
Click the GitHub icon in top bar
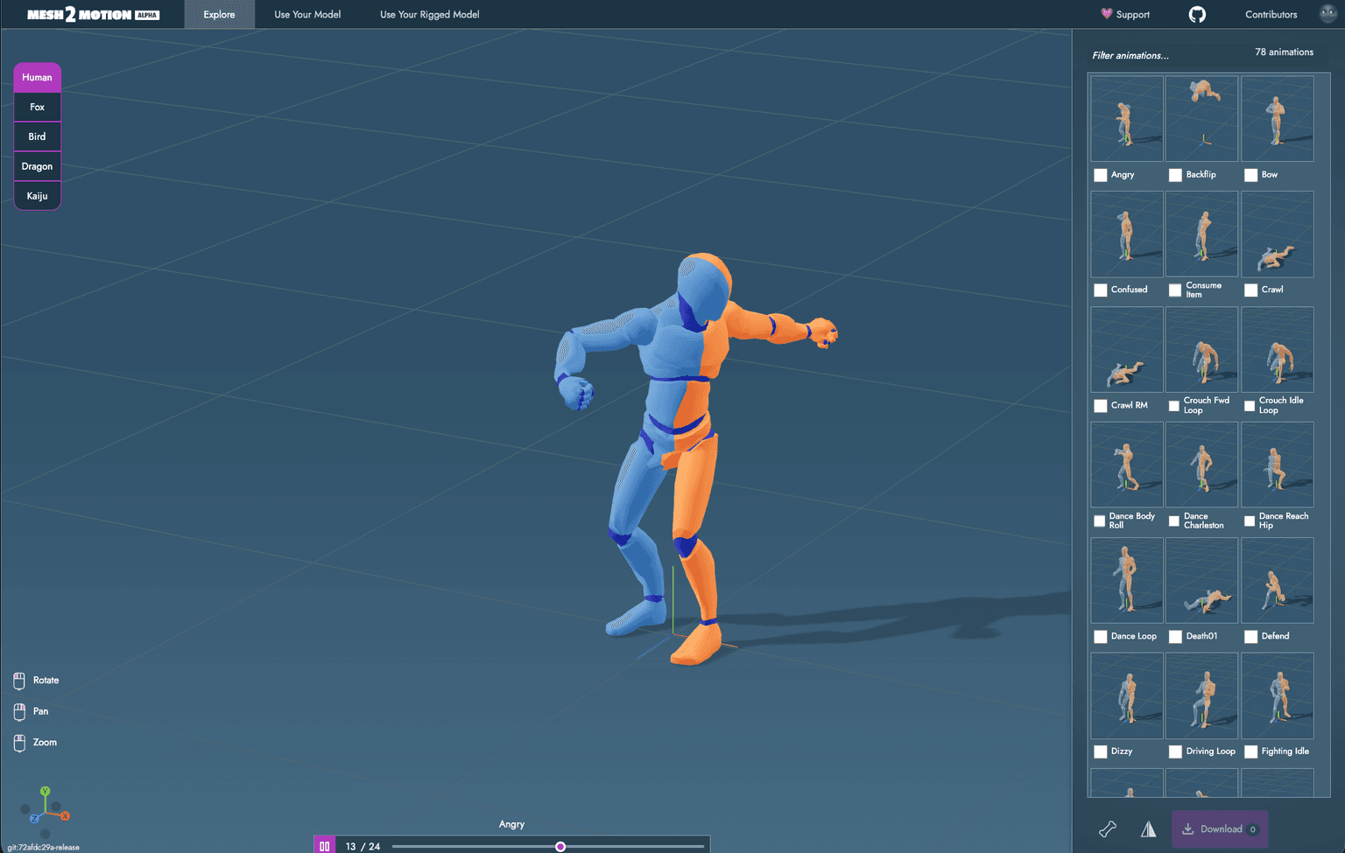tap(1198, 14)
